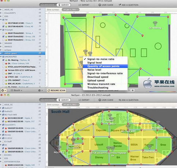Select the OL-Meeting access point icon on map

155,24
